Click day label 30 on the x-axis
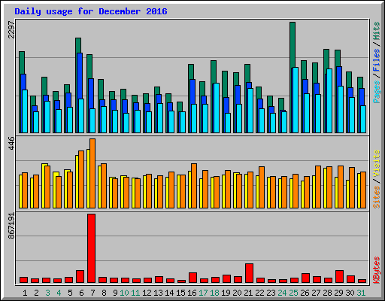Screen dimensions: 385x301 click(x=350, y=293)
